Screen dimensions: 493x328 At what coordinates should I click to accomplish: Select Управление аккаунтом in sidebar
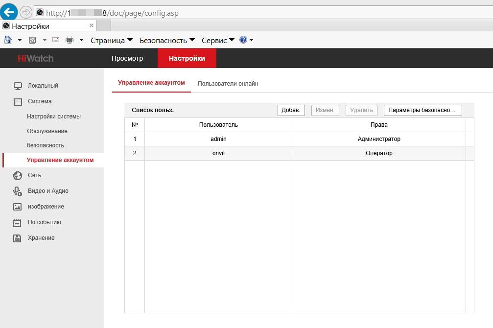click(60, 160)
